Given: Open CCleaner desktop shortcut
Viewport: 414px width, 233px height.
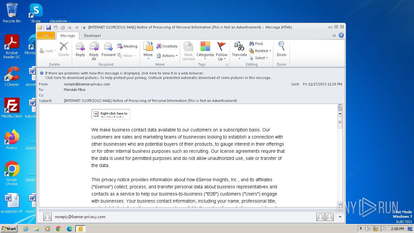Looking at the screenshot, I should click(x=12, y=76).
